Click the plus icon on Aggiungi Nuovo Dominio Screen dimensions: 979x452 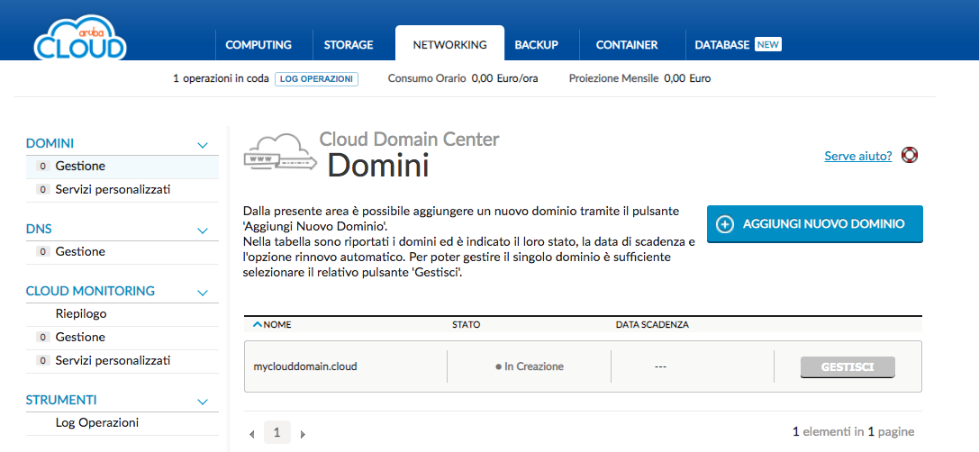pos(724,225)
